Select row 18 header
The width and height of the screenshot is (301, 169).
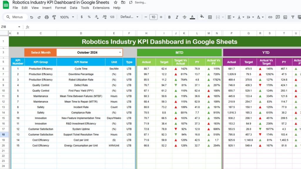click(3, 134)
